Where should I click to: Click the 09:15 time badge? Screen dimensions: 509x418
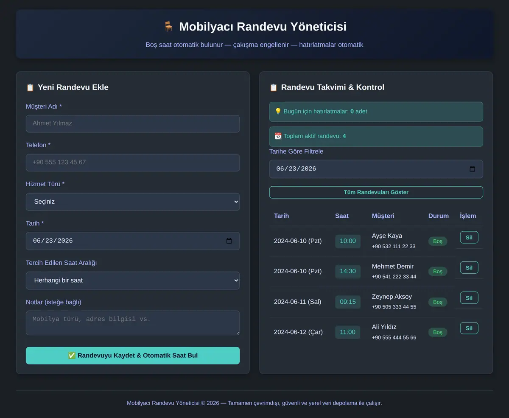coord(348,302)
